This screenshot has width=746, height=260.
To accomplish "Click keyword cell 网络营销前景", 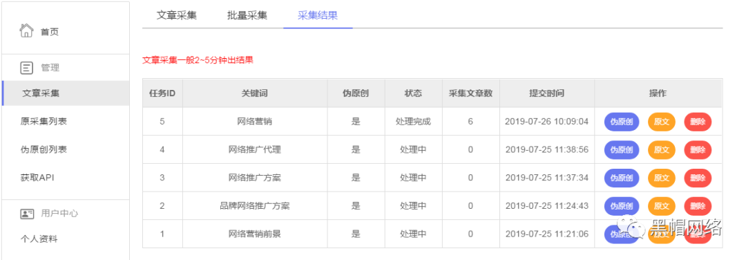I will [x=254, y=234].
